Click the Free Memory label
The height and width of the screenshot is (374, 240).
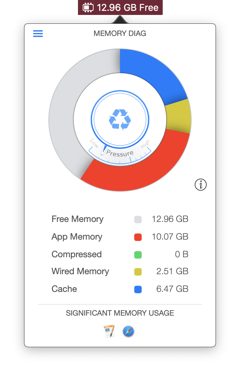coord(77,219)
